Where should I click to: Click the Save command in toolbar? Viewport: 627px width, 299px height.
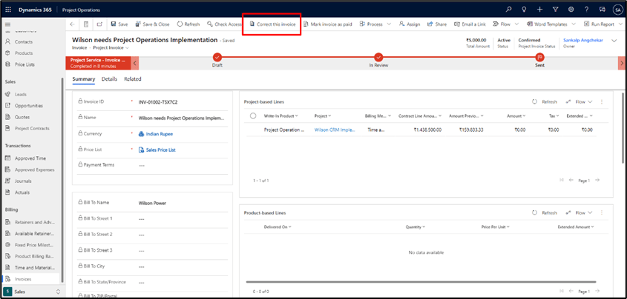[118, 24]
